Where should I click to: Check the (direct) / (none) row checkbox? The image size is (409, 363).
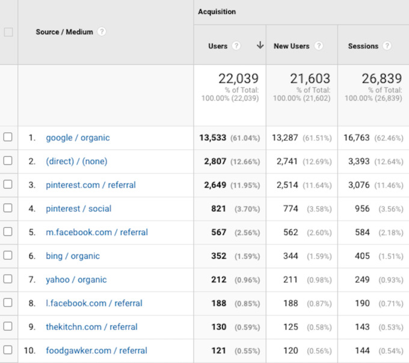[8, 161]
